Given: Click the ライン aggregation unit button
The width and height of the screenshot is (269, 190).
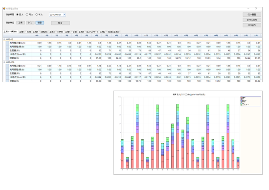Looking at the screenshot, I should click(x=30, y=23).
